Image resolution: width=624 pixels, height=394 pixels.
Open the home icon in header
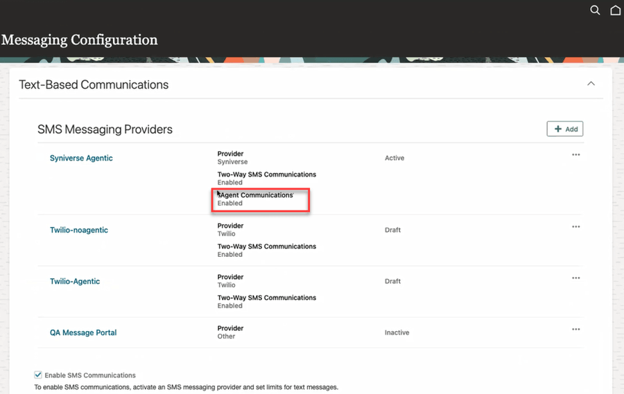[x=616, y=10]
